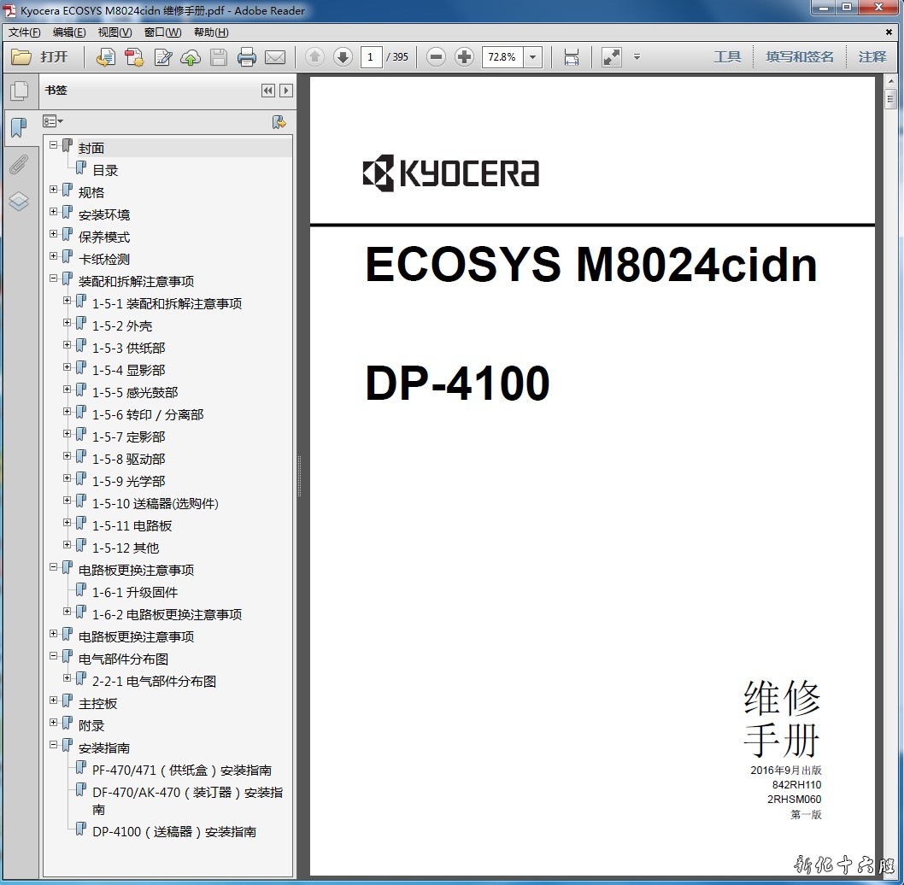The width and height of the screenshot is (904, 885).
Task: Expand the 规格 bookmark
Action: [53, 189]
